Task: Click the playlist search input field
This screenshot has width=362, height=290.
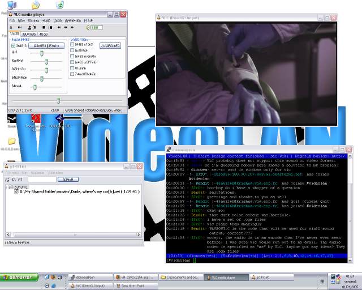Action: point(42,179)
